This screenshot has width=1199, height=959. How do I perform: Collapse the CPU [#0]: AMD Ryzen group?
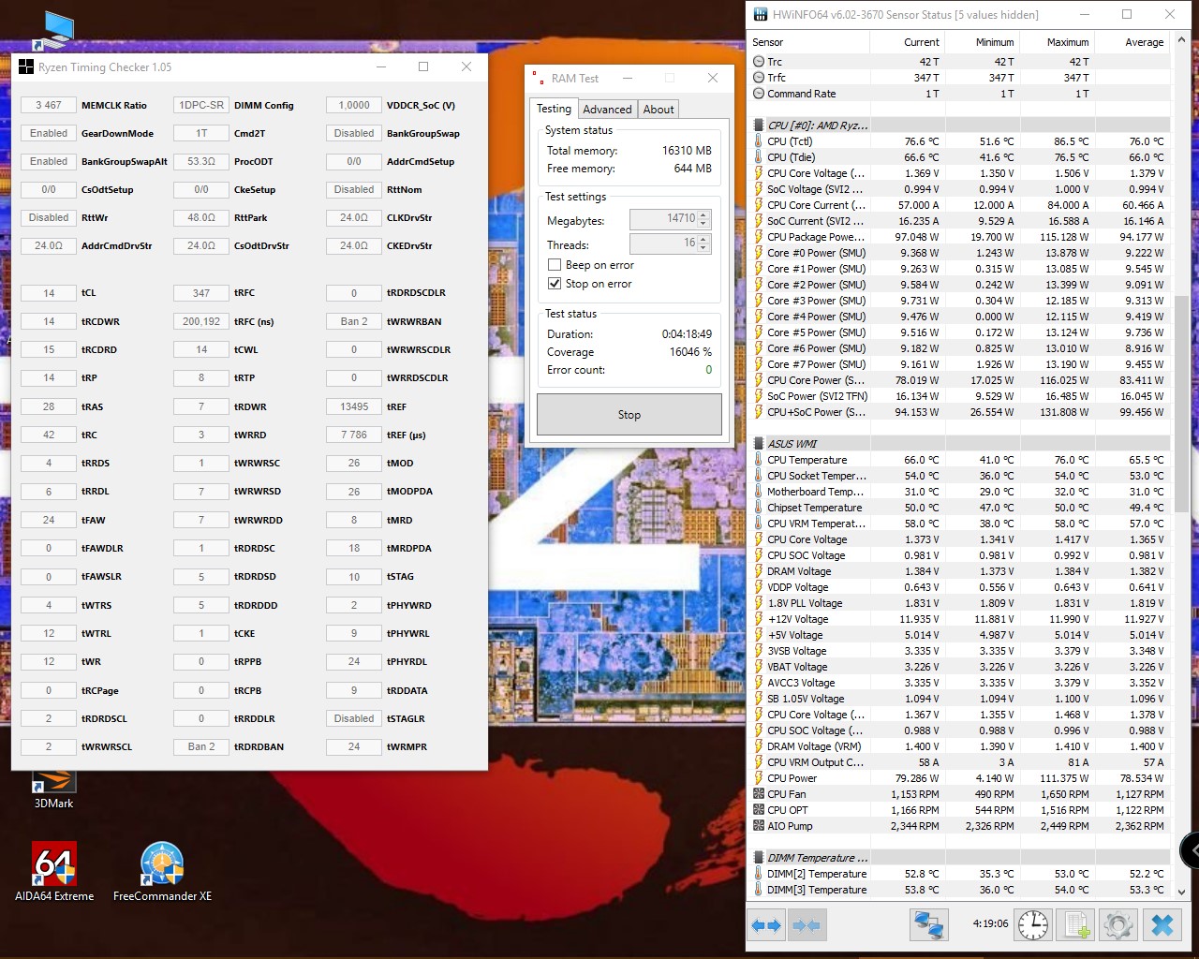817,125
